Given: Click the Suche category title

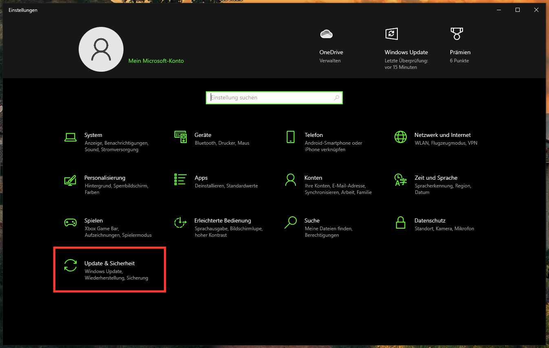Looking at the screenshot, I should point(312,220).
